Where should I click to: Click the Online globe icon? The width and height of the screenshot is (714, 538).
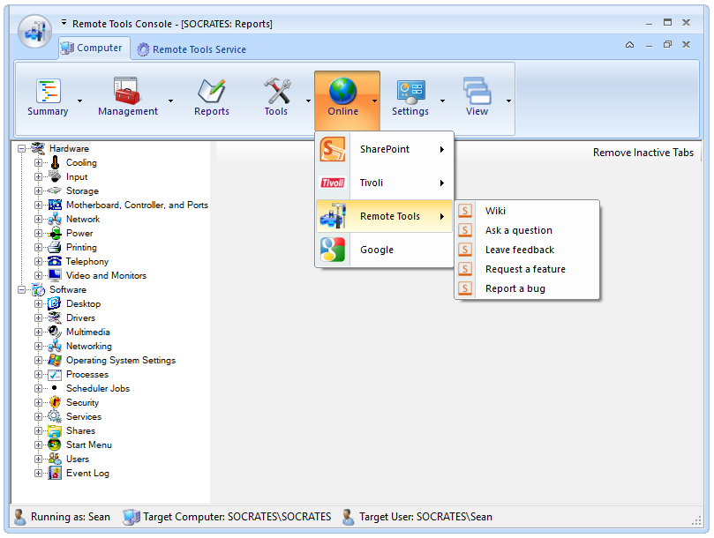click(342, 91)
